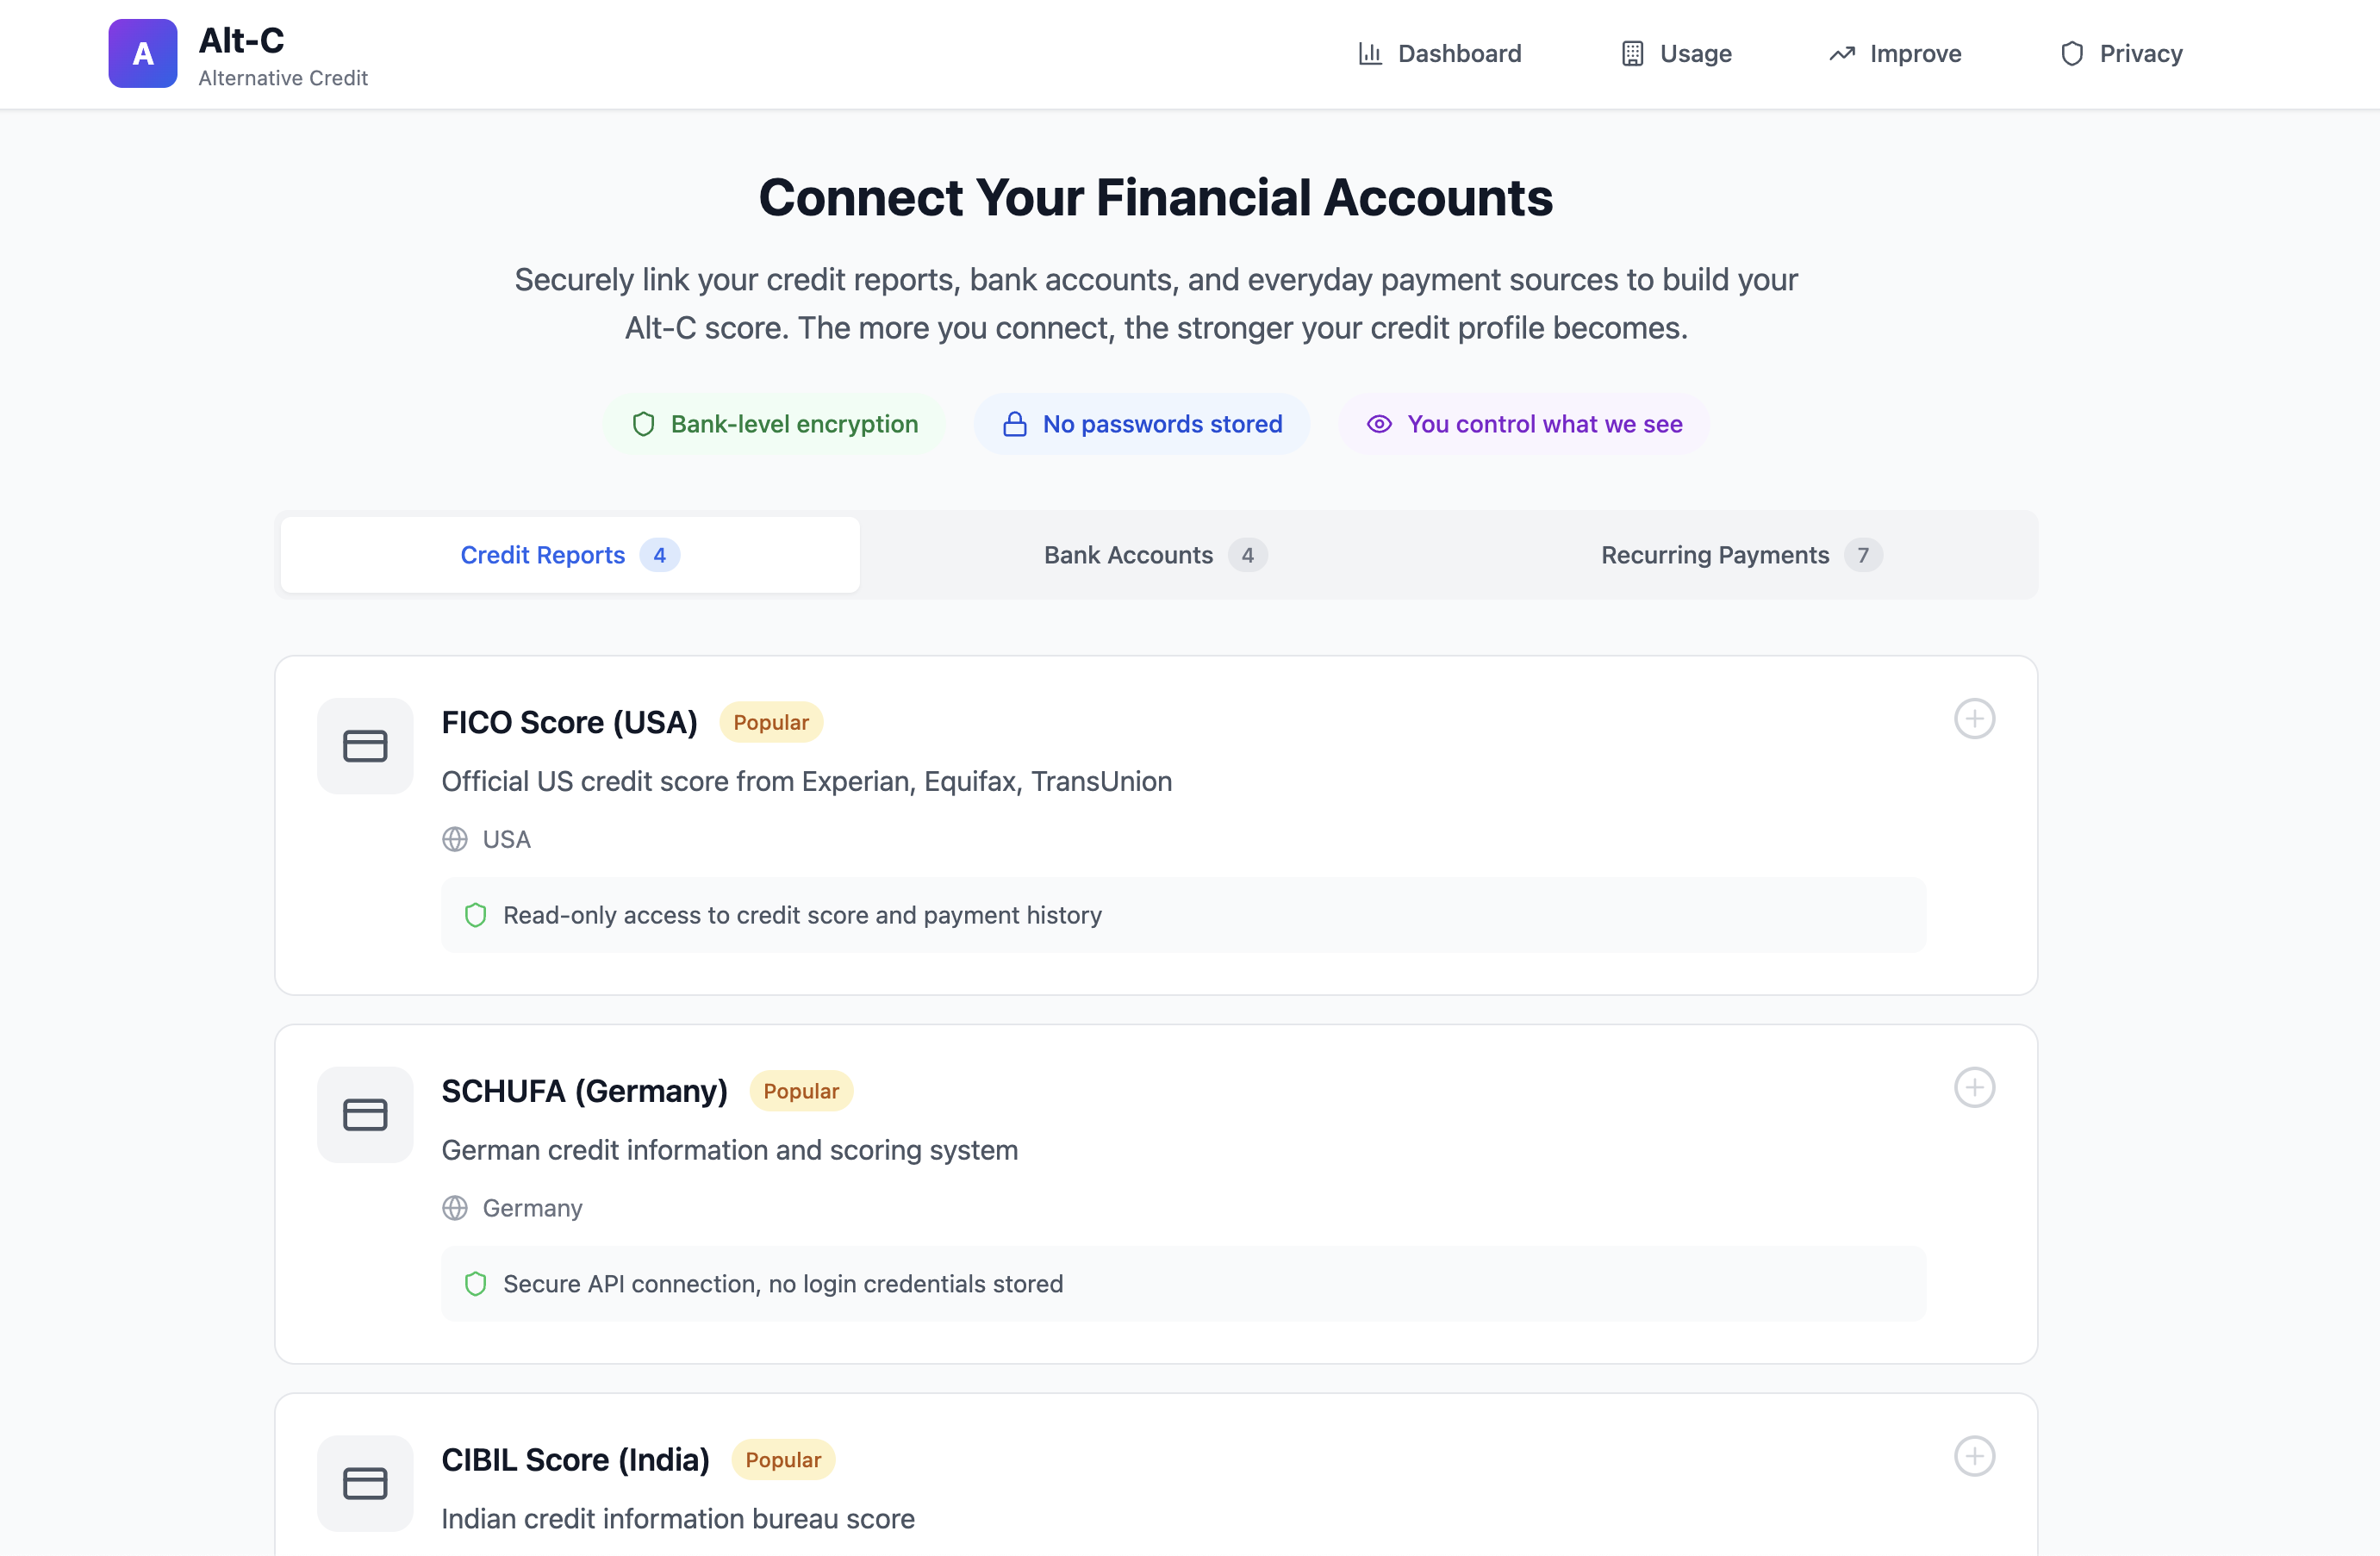Image resolution: width=2380 pixels, height=1556 pixels.
Task: Click the globe icon next to Germany
Action: pos(455,1209)
